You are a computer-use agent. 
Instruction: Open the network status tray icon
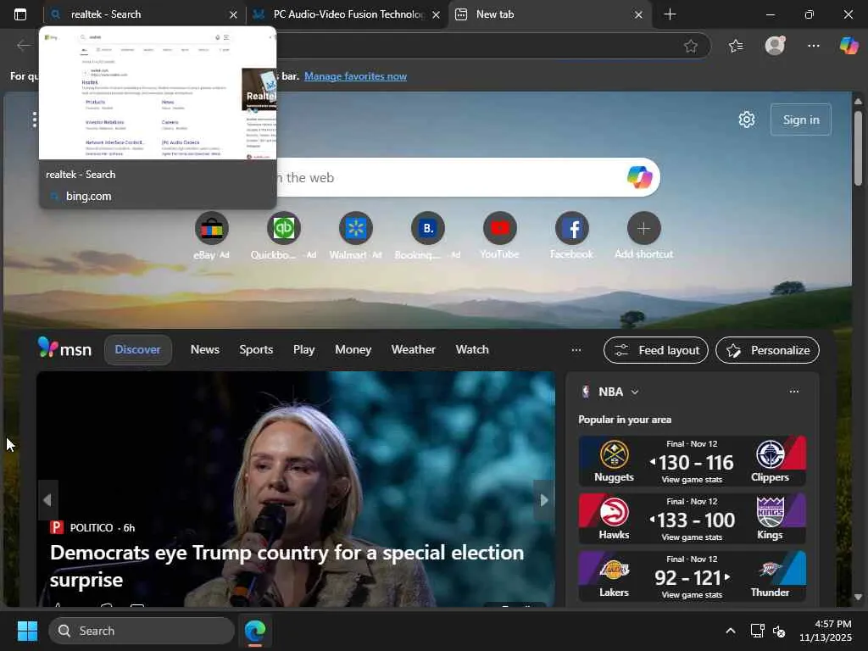click(757, 631)
